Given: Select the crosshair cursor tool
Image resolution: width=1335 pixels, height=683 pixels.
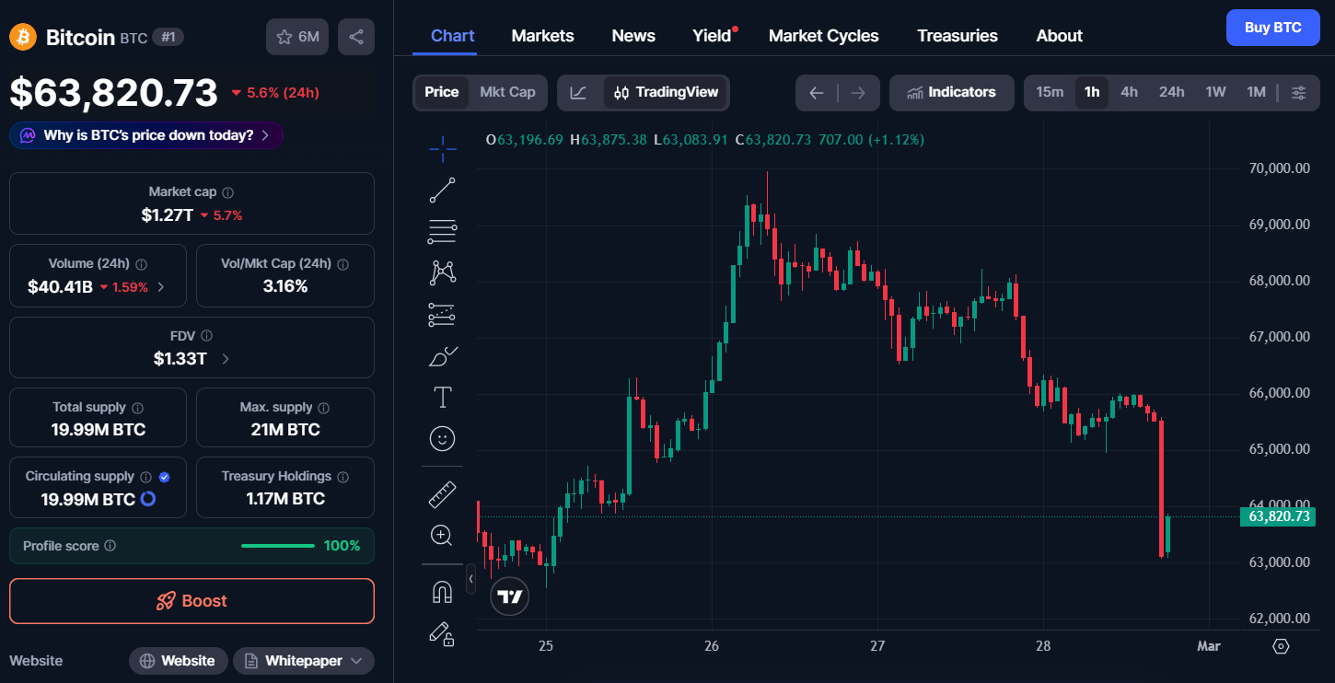Looking at the screenshot, I should pos(442,148).
